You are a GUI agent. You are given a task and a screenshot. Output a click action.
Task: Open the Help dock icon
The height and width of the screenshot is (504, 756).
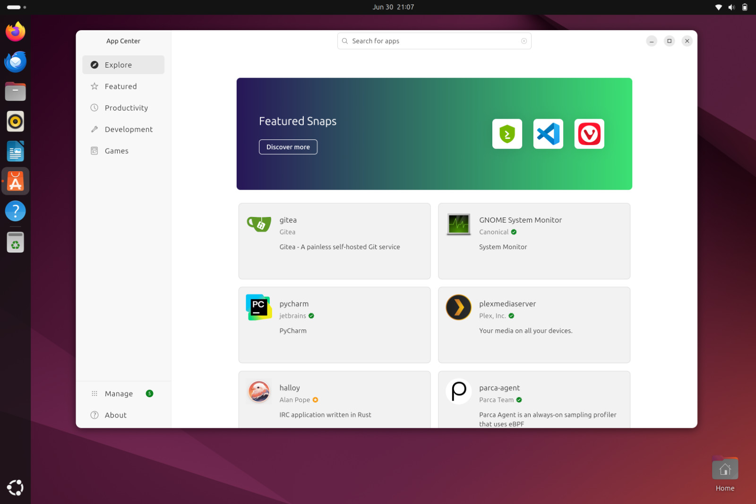pyautogui.click(x=16, y=211)
